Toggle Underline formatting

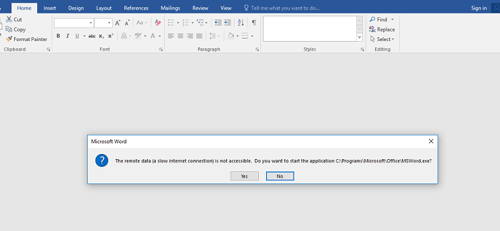click(77, 36)
